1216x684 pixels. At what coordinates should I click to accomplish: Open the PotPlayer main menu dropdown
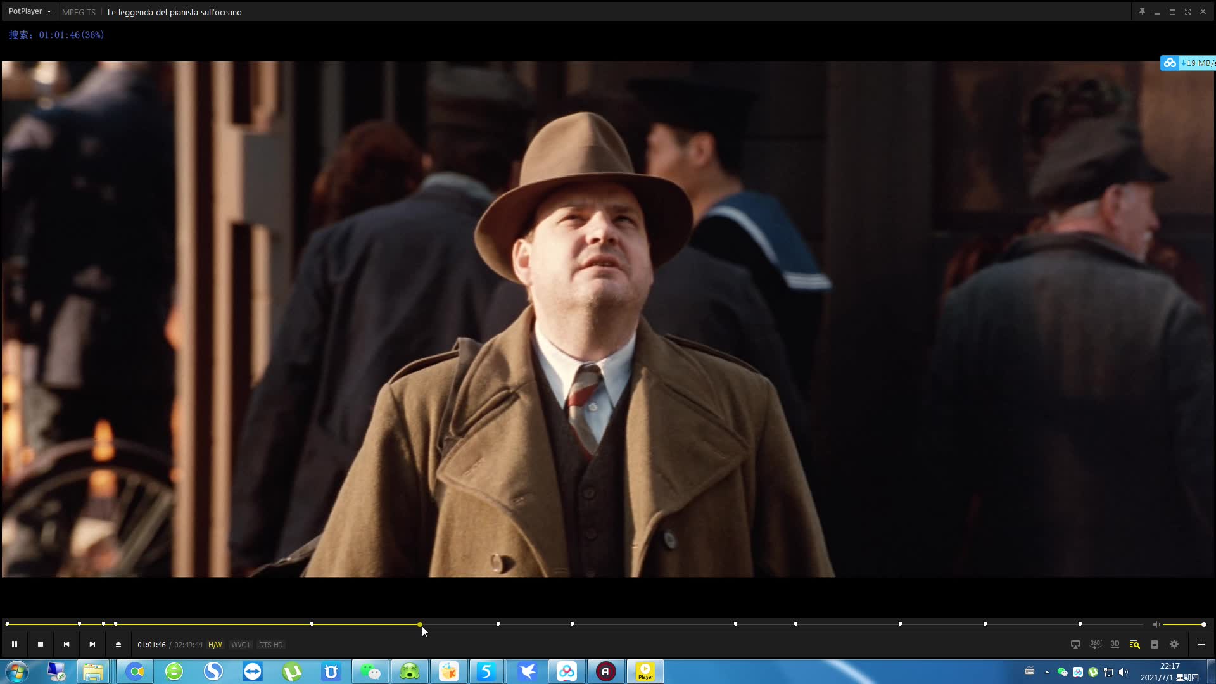click(x=30, y=11)
